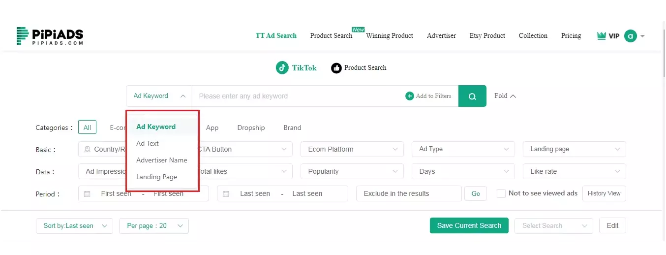Open the TT Ad Search nav item
This screenshot has height=255, width=666.
[x=276, y=35]
